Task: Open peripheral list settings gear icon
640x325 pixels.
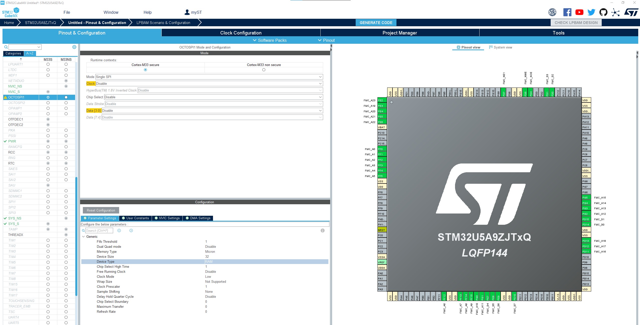Action: (74, 47)
